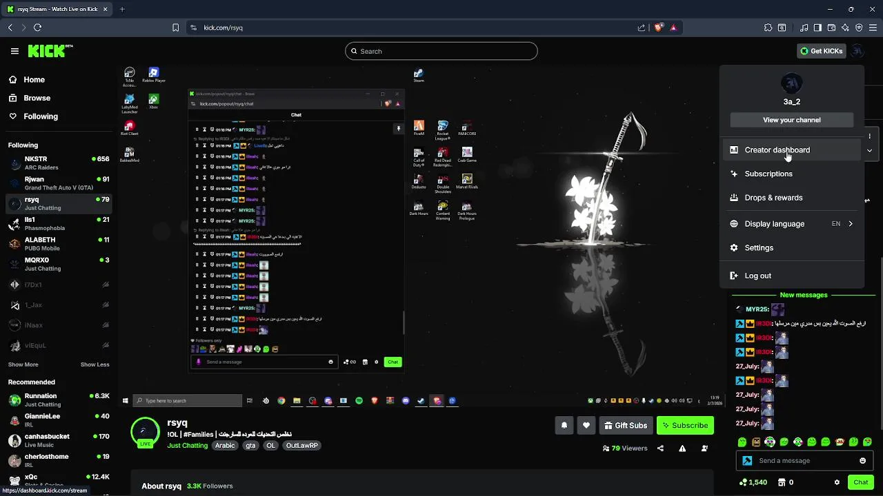
Task: Click the Just Chatting category link
Action: pyautogui.click(x=187, y=446)
